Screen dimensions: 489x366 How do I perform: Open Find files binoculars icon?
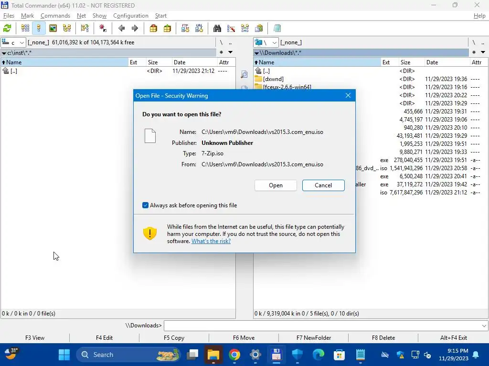(217, 28)
